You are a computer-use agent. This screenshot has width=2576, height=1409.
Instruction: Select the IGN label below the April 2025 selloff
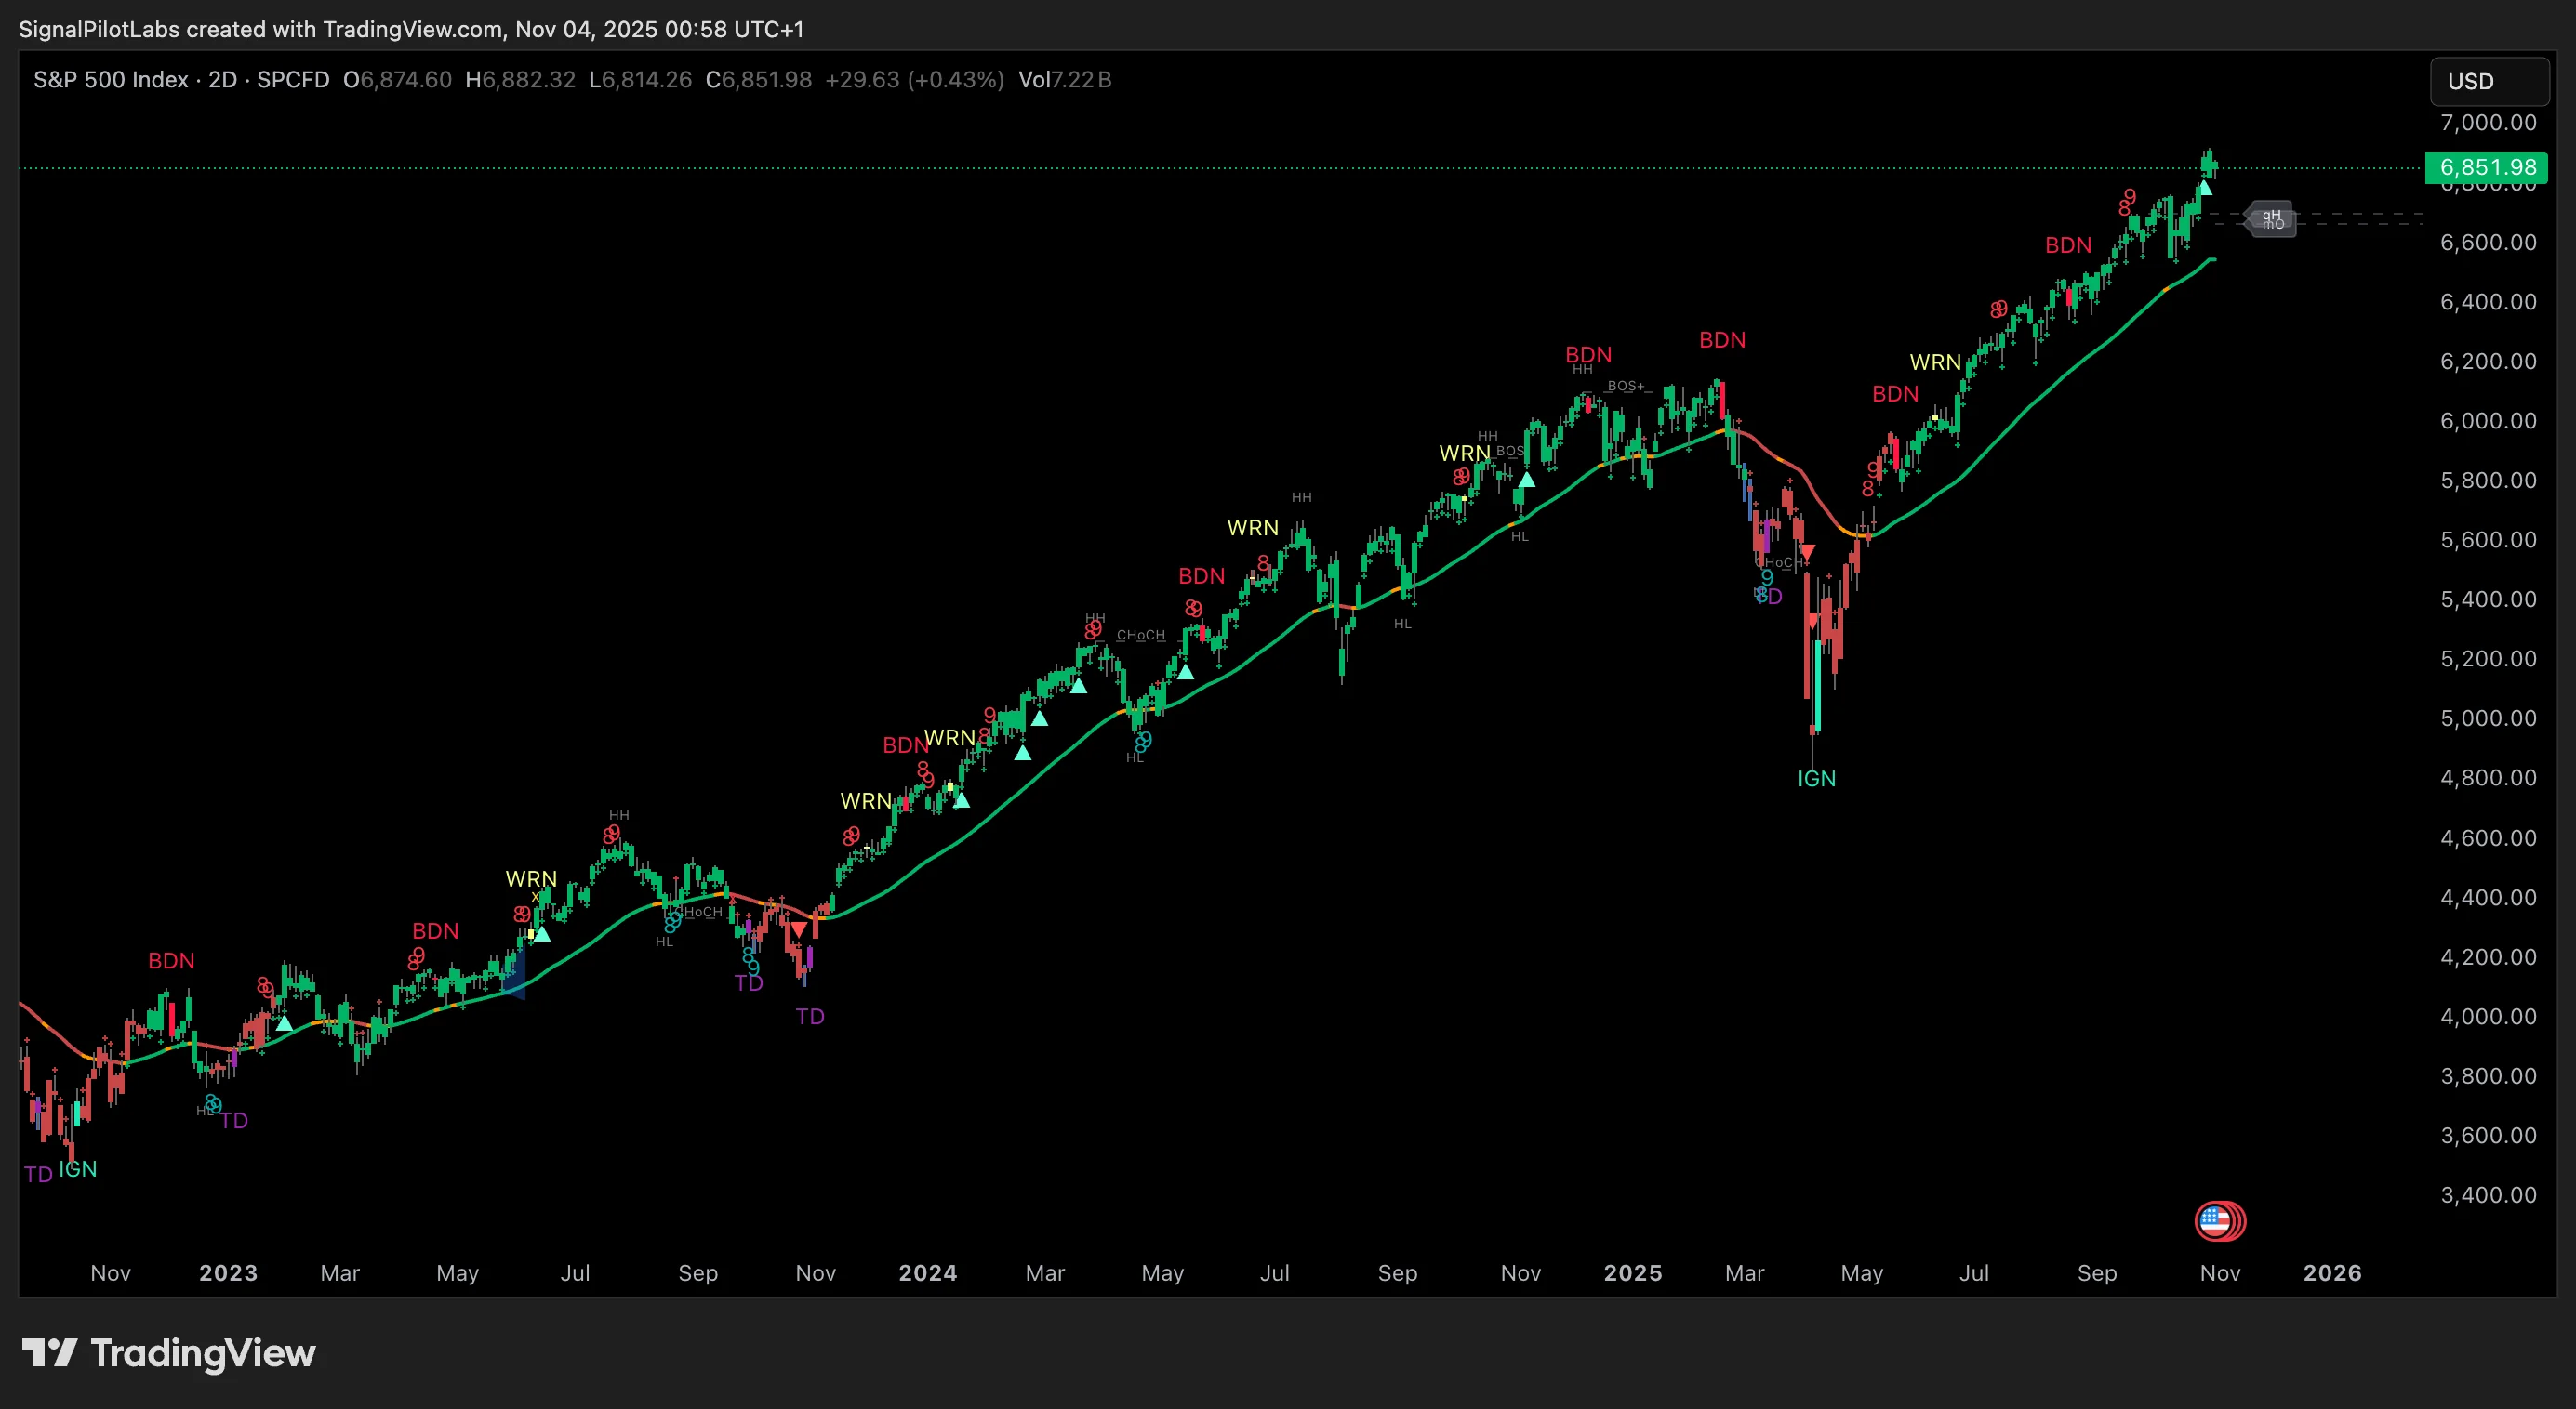(x=1816, y=777)
